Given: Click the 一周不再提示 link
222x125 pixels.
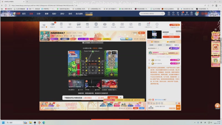Looking at the screenshot, I should click(x=87, y=98).
